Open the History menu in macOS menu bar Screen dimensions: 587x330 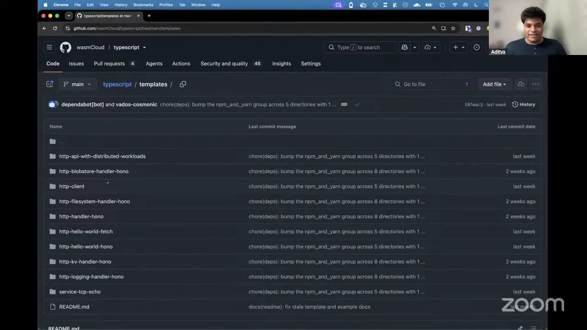click(121, 5)
